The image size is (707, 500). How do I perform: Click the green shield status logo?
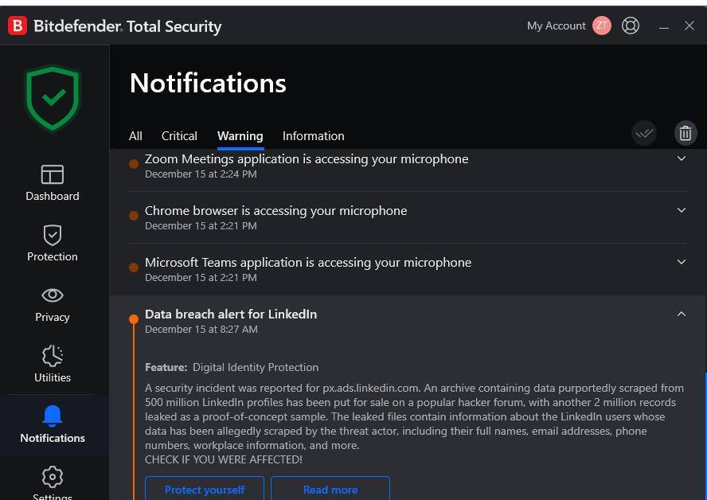[x=53, y=97]
